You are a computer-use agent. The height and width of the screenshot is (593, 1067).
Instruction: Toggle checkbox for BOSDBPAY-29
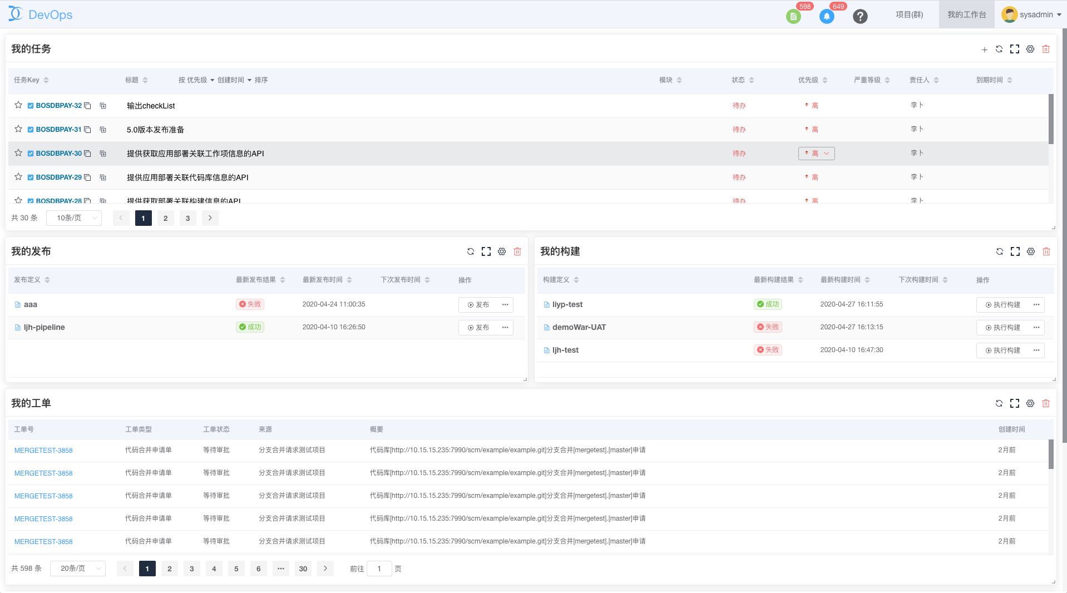point(31,177)
